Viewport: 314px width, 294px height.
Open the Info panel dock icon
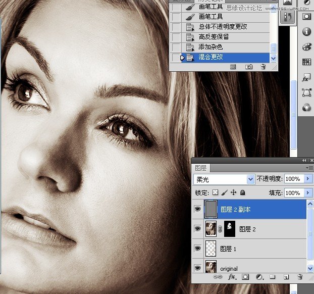click(306, 31)
